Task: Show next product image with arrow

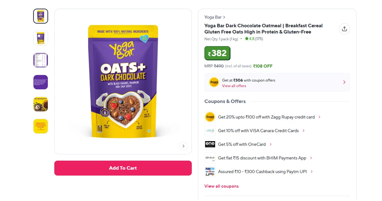Action: pos(183,146)
